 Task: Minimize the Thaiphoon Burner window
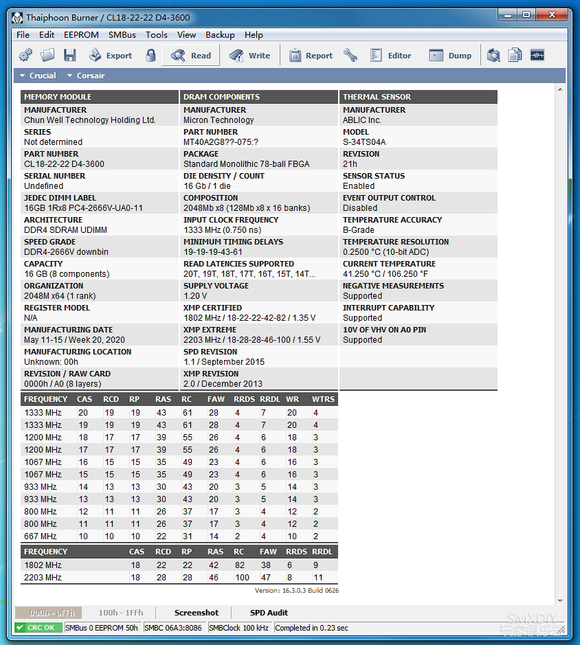[x=508, y=16]
